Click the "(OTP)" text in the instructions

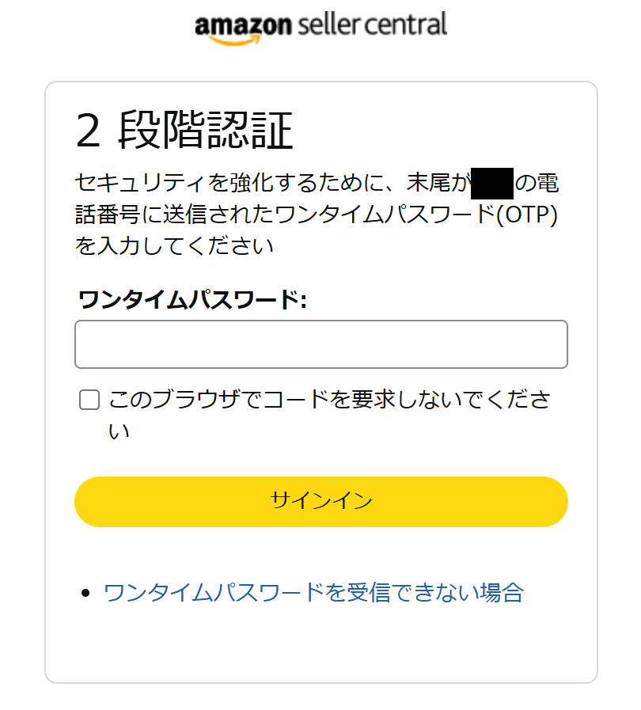527,215
